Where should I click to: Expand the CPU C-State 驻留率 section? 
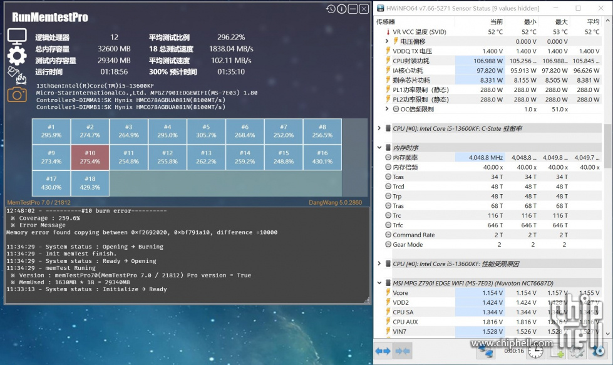[379, 128]
